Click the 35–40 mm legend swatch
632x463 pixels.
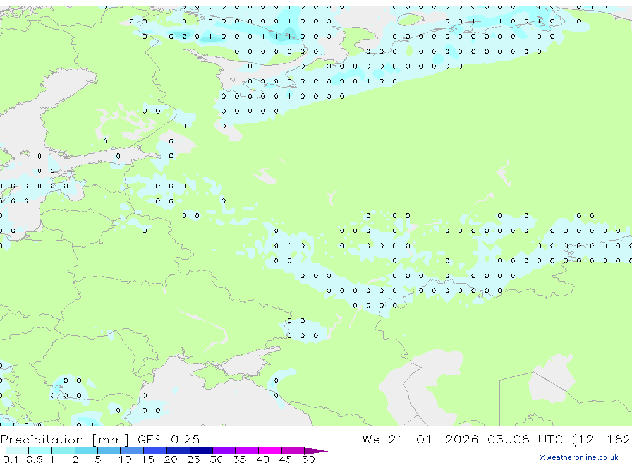(x=247, y=450)
